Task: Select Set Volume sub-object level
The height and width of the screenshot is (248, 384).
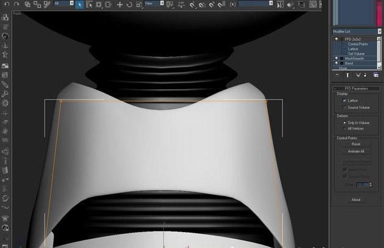Action: pyautogui.click(x=356, y=54)
